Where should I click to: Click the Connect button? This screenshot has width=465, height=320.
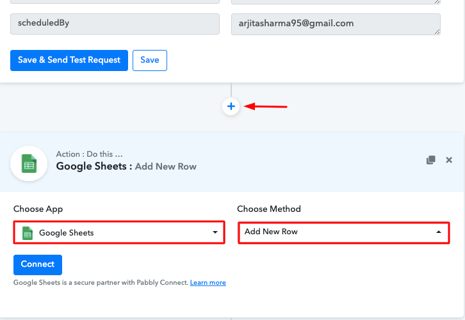38,264
